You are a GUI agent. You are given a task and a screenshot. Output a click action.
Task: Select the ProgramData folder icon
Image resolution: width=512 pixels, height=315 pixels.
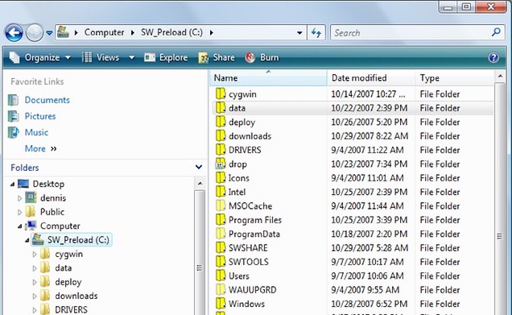(220, 233)
